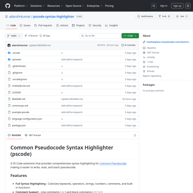Switch to the Actions tab
Viewport: 193px width, 193px height.
pyautogui.click(x=62, y=25)
